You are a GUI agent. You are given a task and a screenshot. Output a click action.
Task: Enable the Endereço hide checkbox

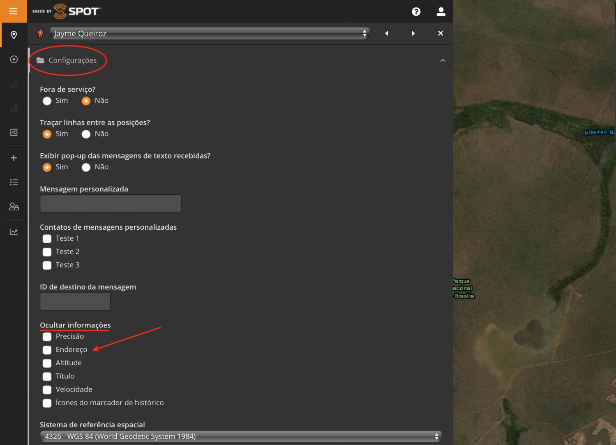47,350
